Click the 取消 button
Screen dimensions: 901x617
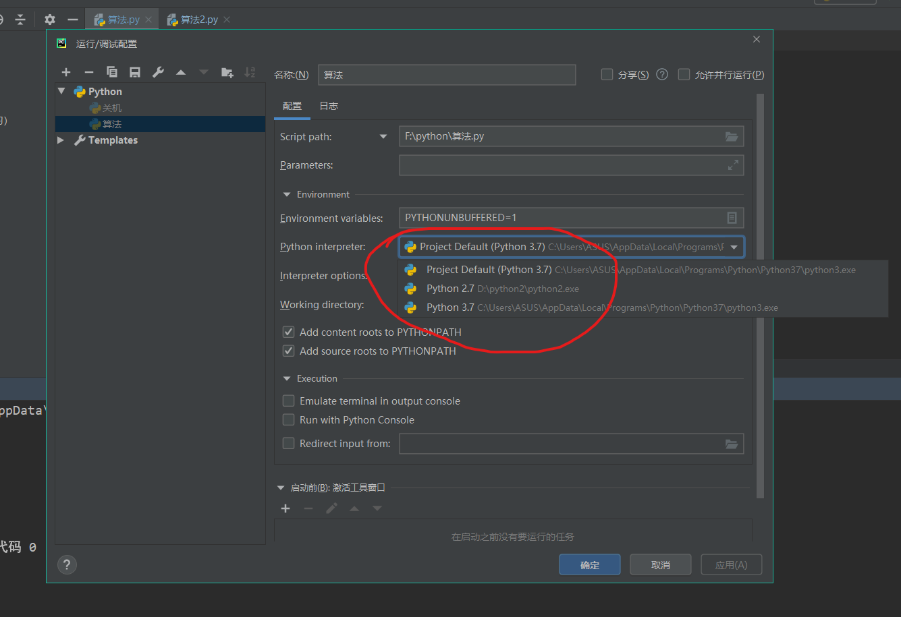click(x=660, y=565)
